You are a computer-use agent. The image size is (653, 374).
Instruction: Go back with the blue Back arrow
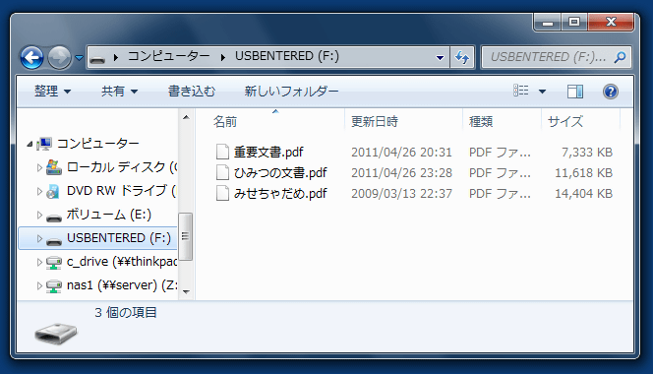coord(32,57)
